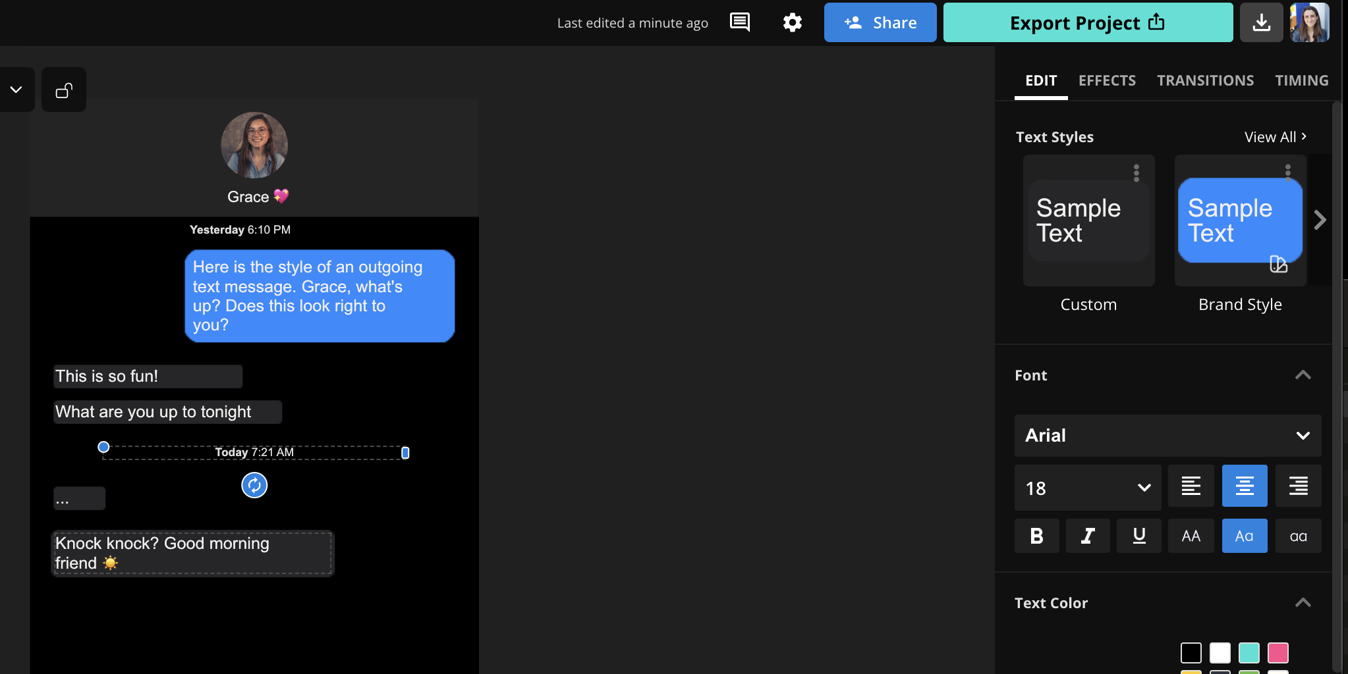Center align the text
1348x674 pixels.
click(x=1245, y=486)
